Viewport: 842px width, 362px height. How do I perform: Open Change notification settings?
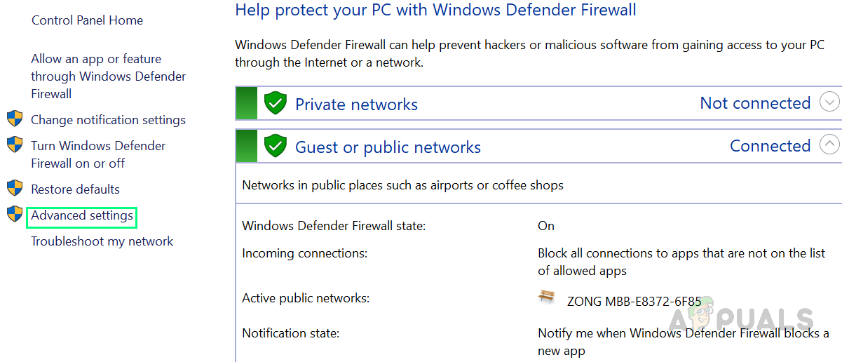coord(108,120)
